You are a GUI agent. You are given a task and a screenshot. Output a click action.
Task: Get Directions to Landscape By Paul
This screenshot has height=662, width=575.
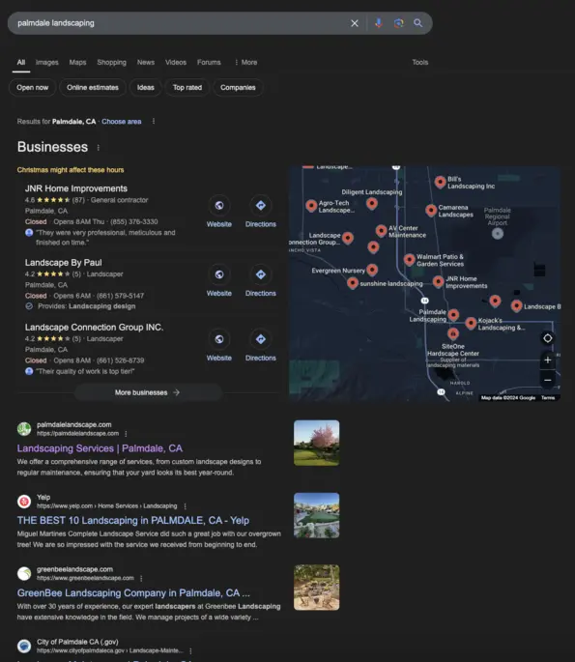pyautogui.click(x=261, y=274)
